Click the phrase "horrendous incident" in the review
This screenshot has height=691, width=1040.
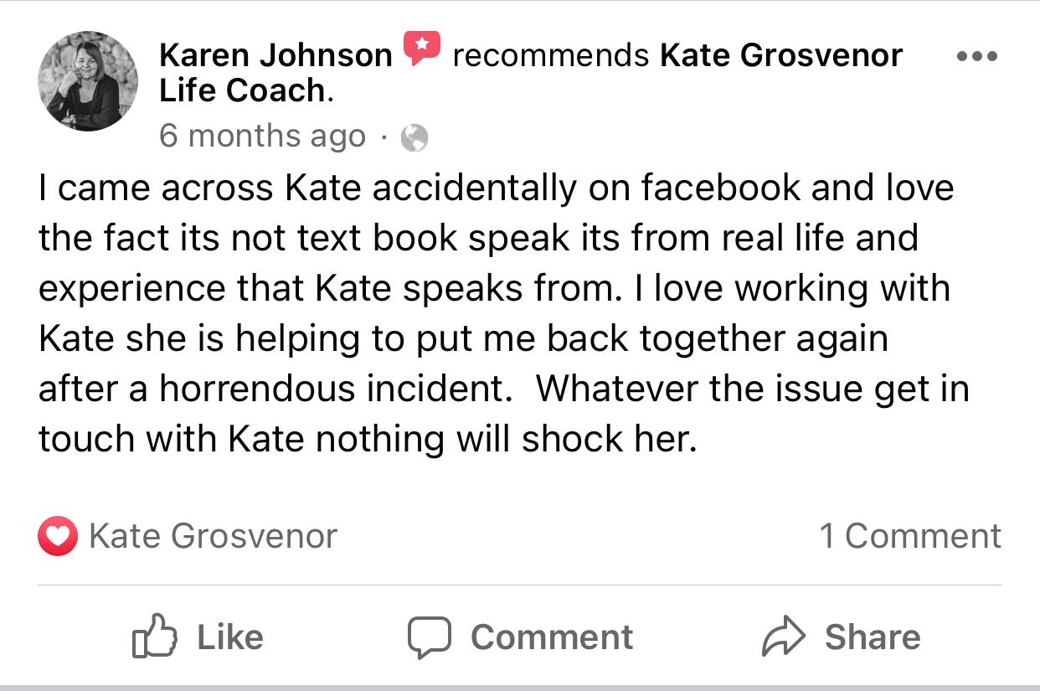pos(335,389)
